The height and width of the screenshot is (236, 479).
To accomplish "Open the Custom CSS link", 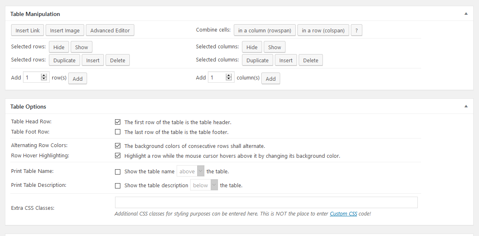I will coord(343,213).
